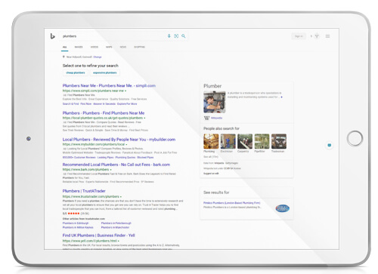This screenshot has width=378, height=274.
Task: Open the Bing logo home link
Action: point(52,36)
